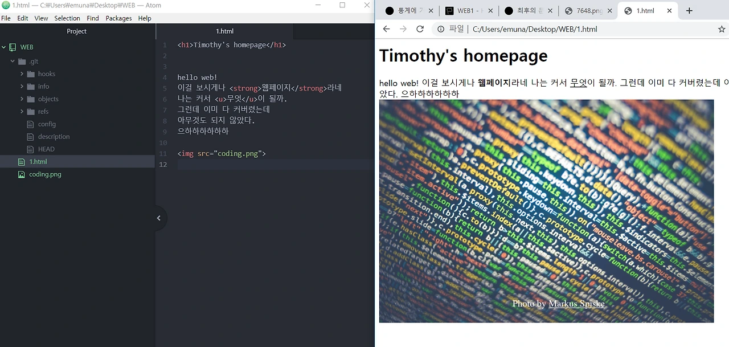Viewport: 729px width, 347px height.
Task: Click the Chrome back arrow
Action: pos(386,29)
